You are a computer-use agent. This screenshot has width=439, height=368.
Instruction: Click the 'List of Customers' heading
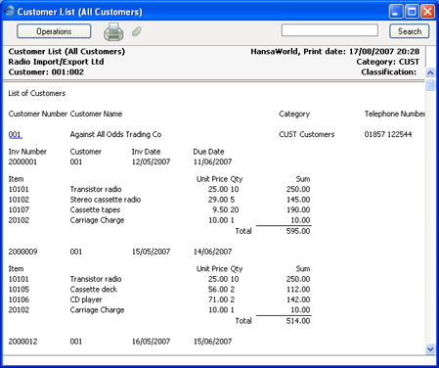(37, 93)
